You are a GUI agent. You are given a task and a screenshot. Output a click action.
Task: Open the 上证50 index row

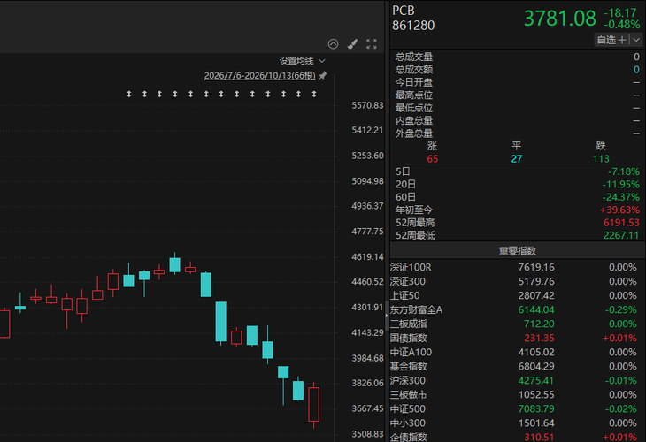click(x=518, y=295)
